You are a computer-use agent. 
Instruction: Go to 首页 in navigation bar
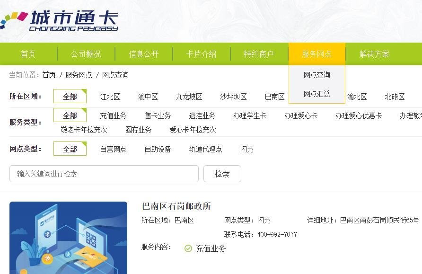point(28,54)
